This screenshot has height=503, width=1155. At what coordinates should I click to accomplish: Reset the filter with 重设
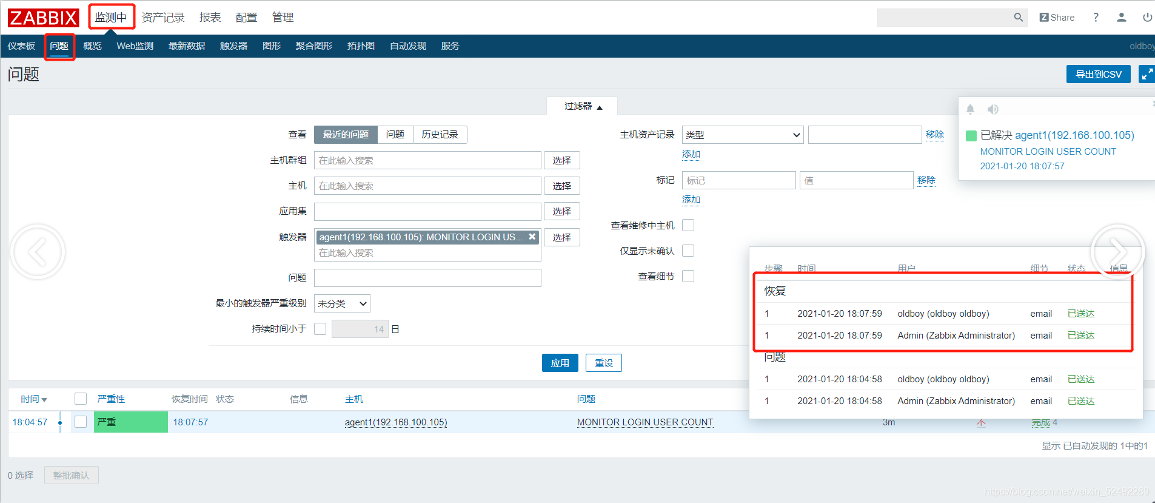[604, 363]
